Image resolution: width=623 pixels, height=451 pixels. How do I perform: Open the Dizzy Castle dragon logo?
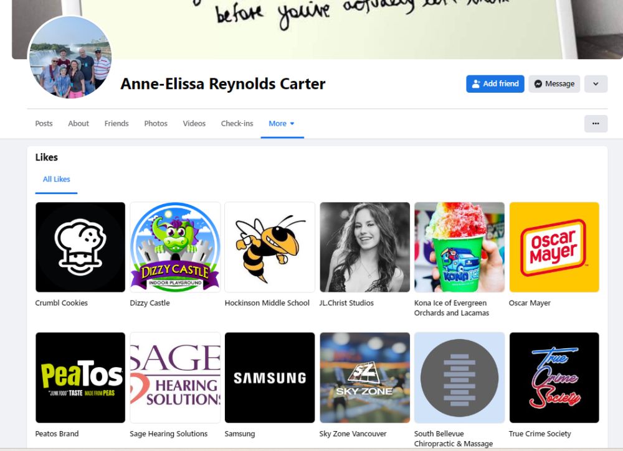pyautogui.click(x=175, y=247)
